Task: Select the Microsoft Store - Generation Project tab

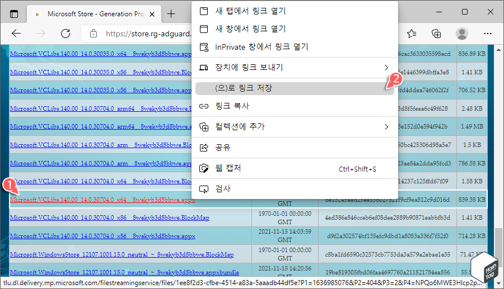Action: 94,14
